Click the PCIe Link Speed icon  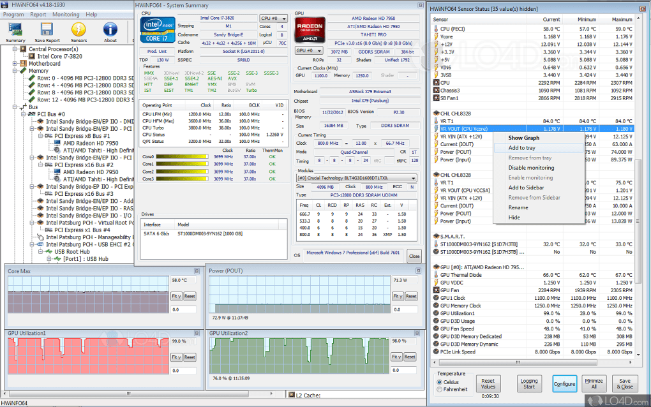pyautogui.click(x=436, y=352)
